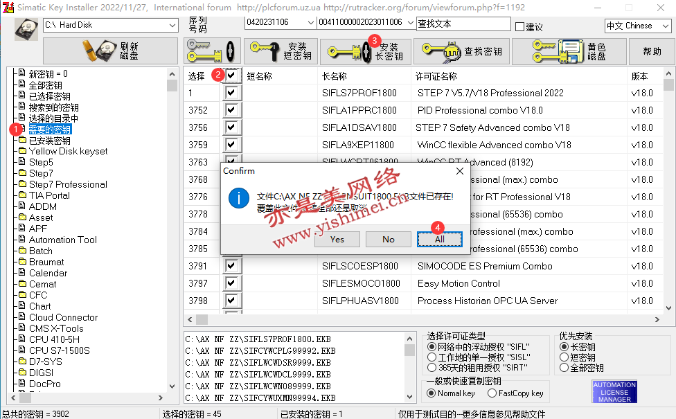Click the hard disk drive icon
676x419 pixels.
click(26, 29)
